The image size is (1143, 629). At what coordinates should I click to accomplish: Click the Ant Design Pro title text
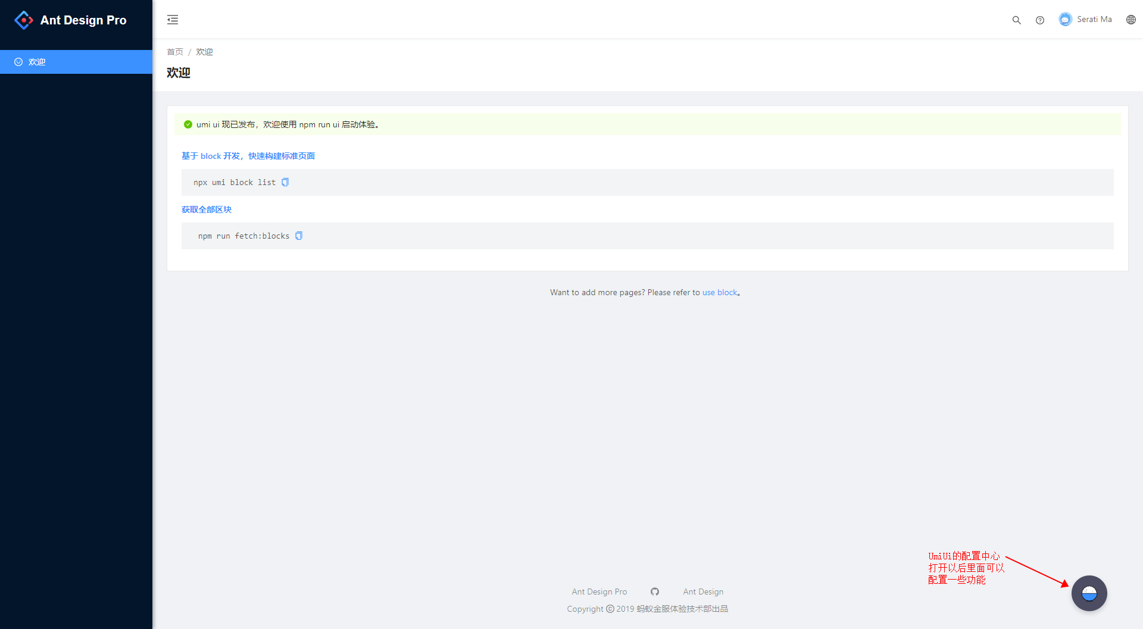tap(83, 20)
